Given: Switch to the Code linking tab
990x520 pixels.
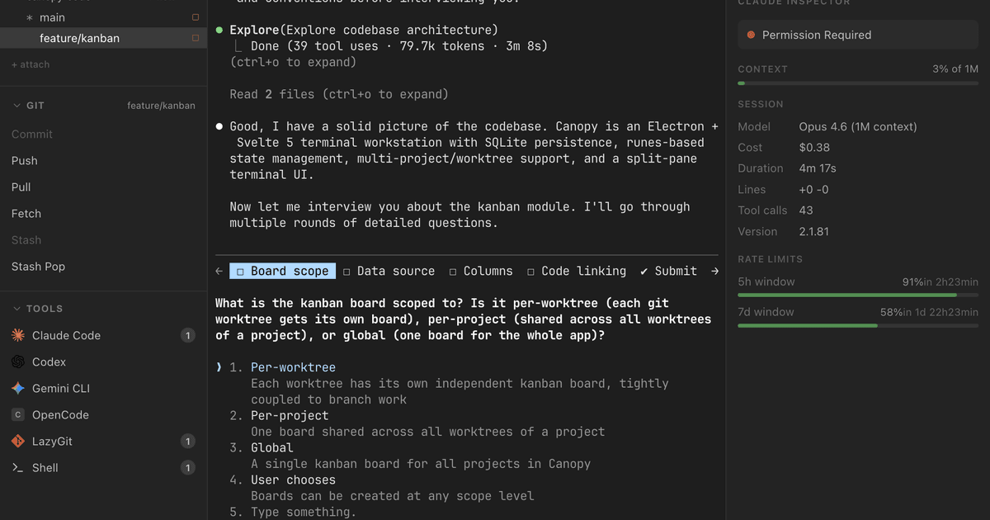Looking at the screenshot, I should tap(576, 271).
